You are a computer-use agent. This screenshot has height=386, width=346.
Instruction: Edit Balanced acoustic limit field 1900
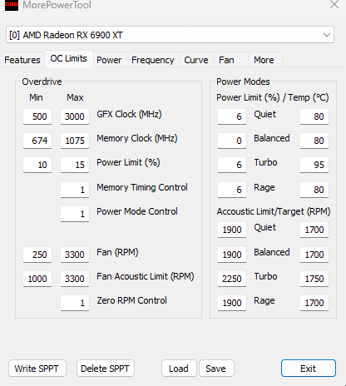click(x=232, y=255)
